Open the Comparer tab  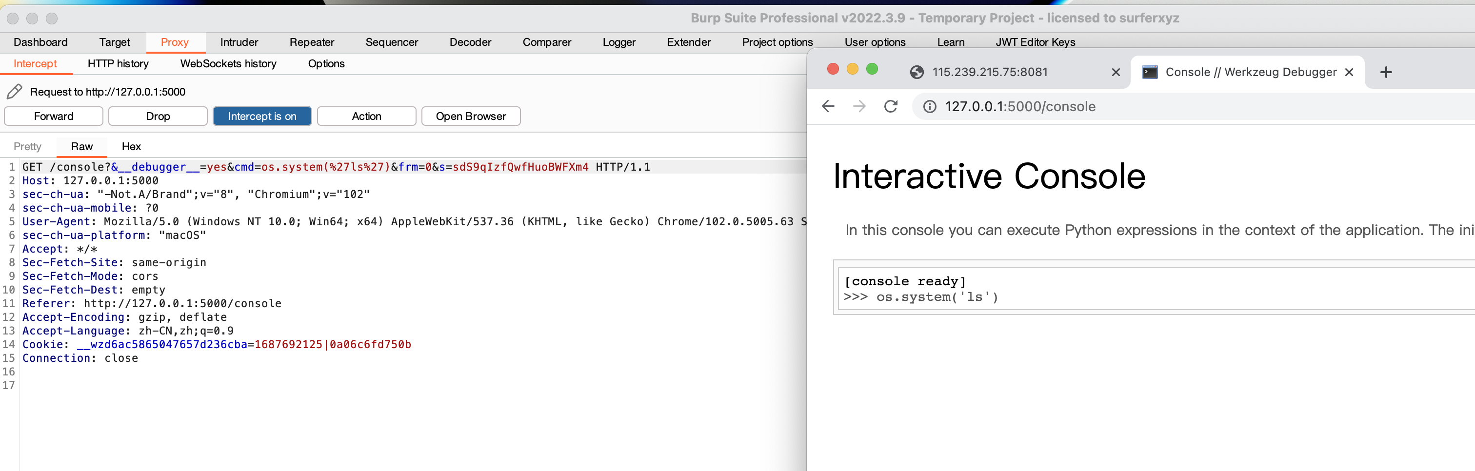[x=547, y=42]
